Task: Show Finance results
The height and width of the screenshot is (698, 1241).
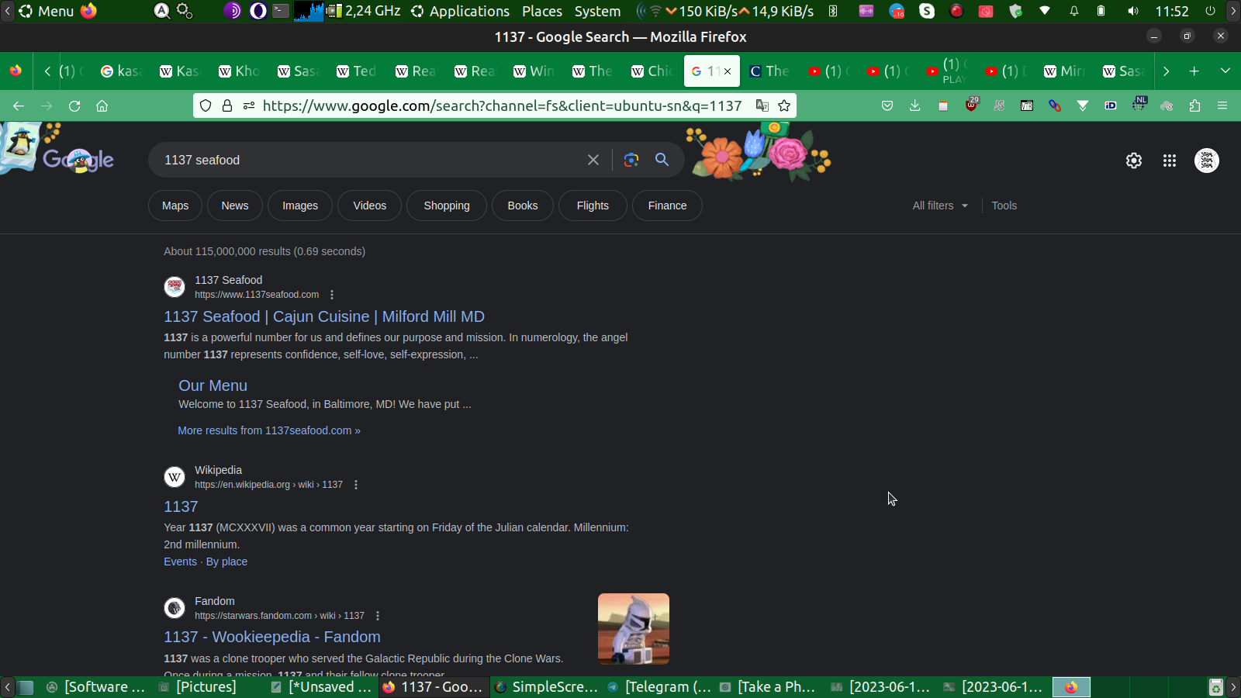Action: point(668,206)
